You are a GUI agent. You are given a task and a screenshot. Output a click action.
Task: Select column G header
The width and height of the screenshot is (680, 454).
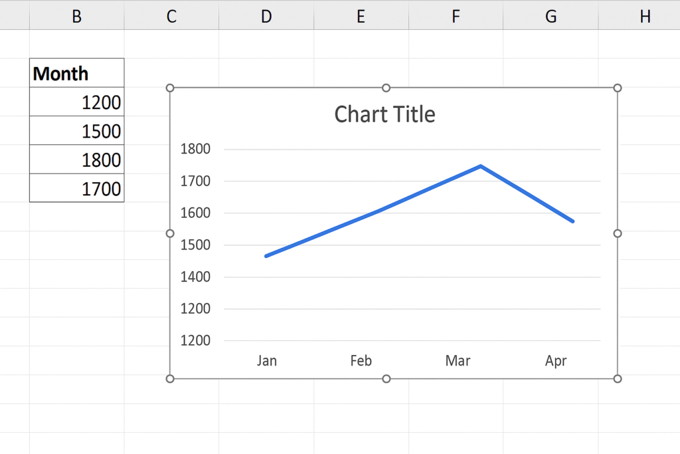coord(551,16)
